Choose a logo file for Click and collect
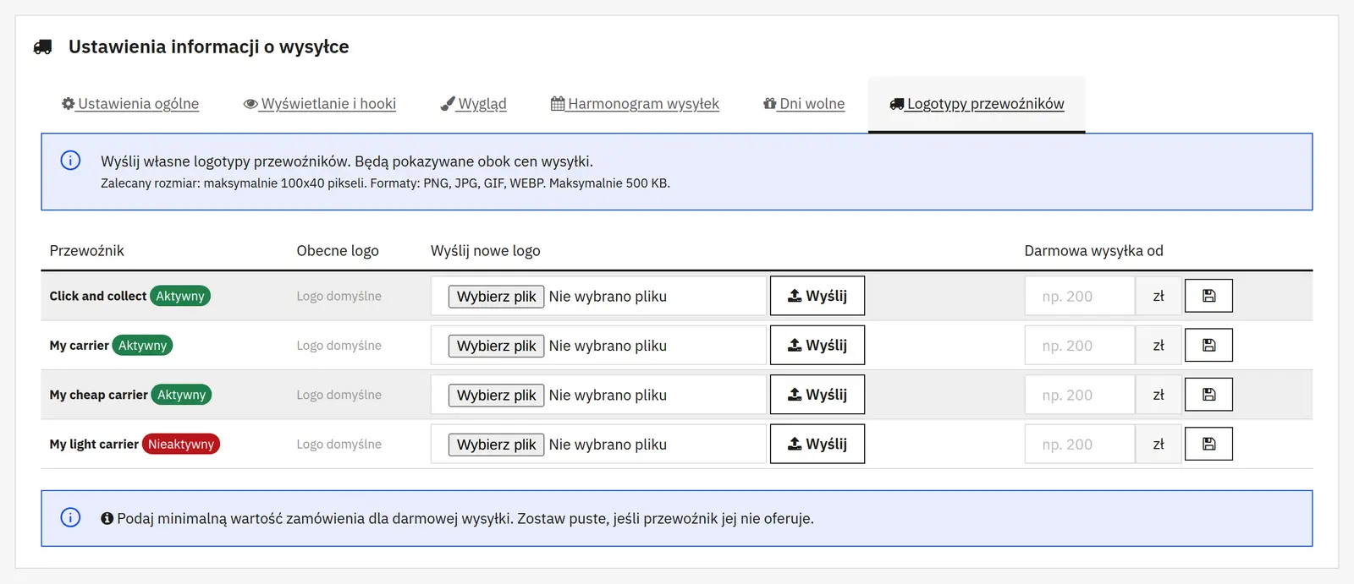This screenshot has width=1354, height=584. [496, 297]
